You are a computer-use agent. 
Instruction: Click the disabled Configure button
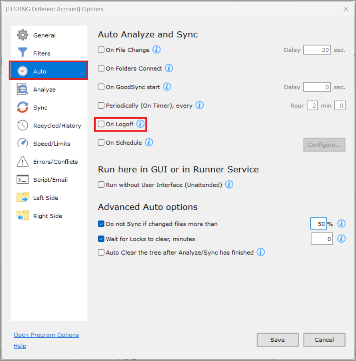[x=324, y=144]
